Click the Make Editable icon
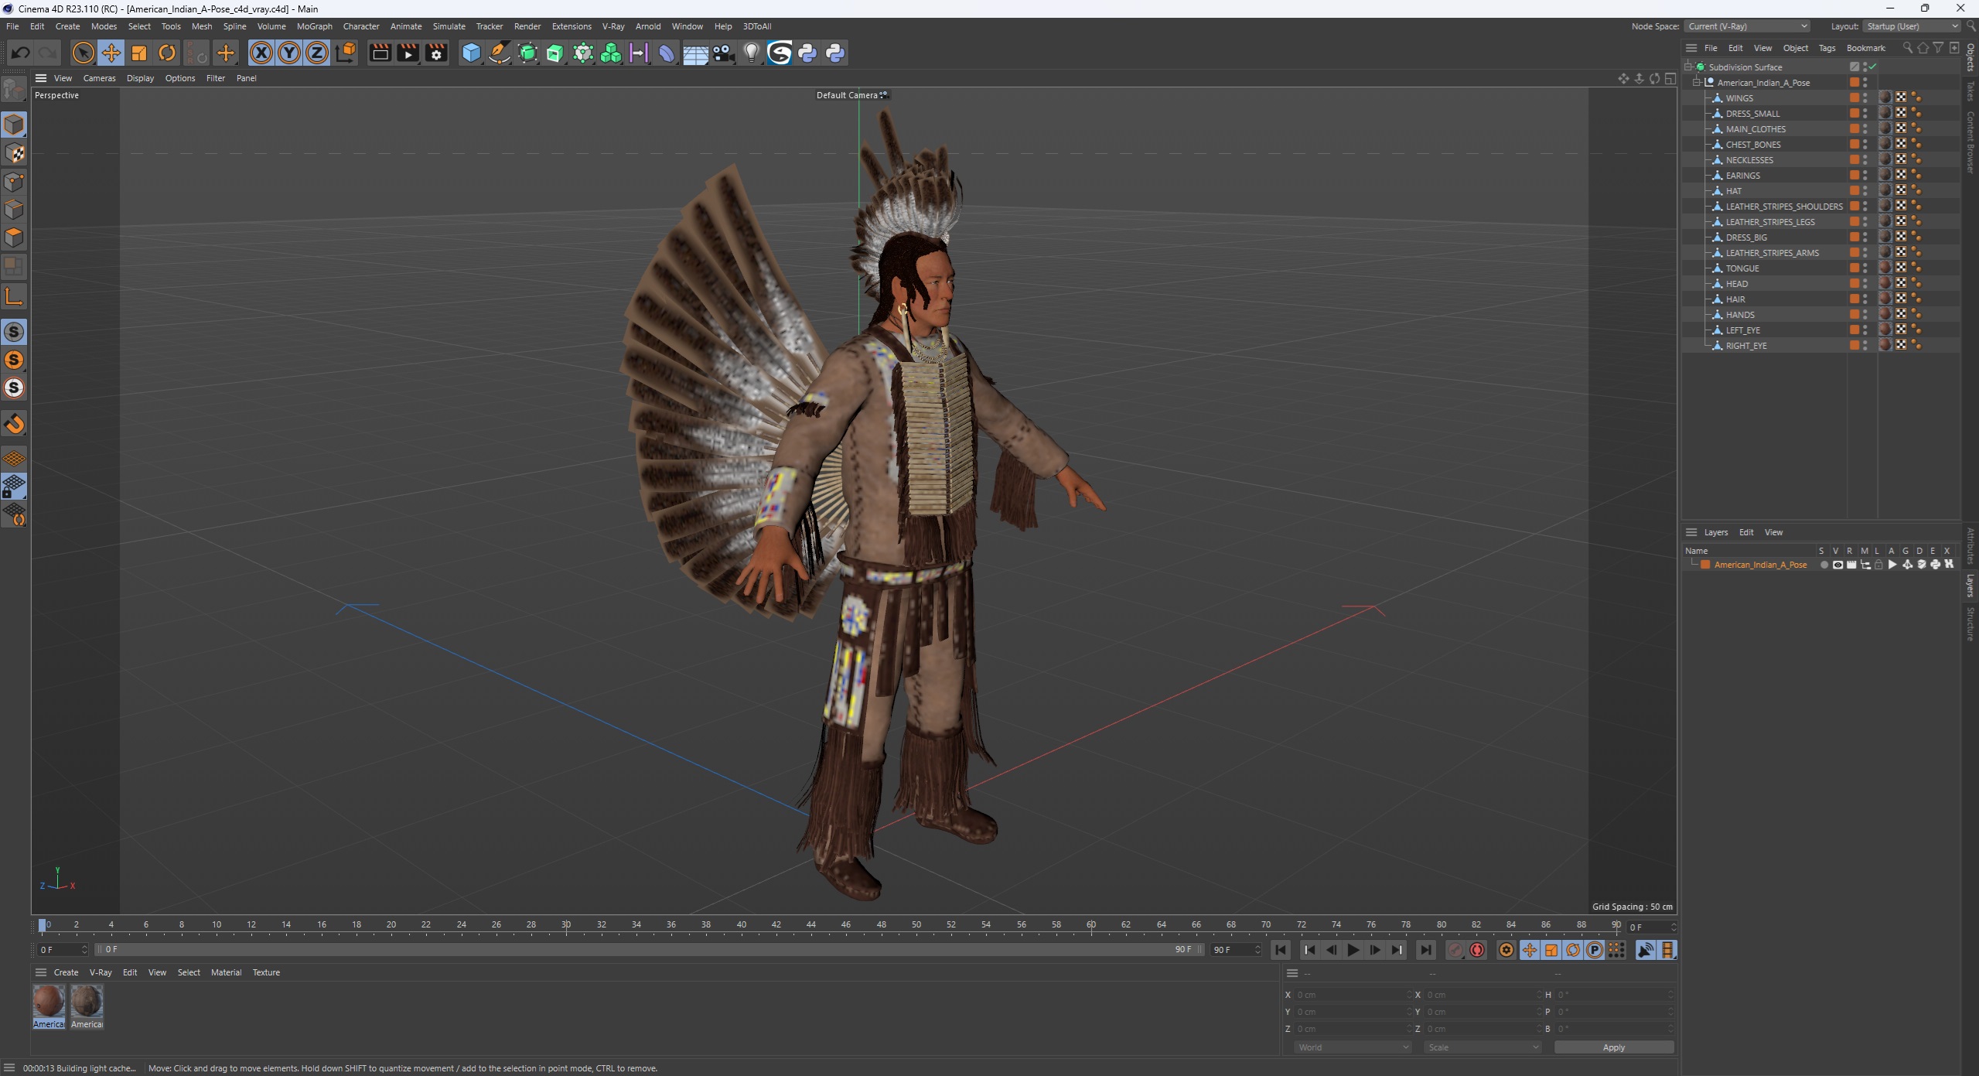1979x1076 pixels. tap(14, 91)
